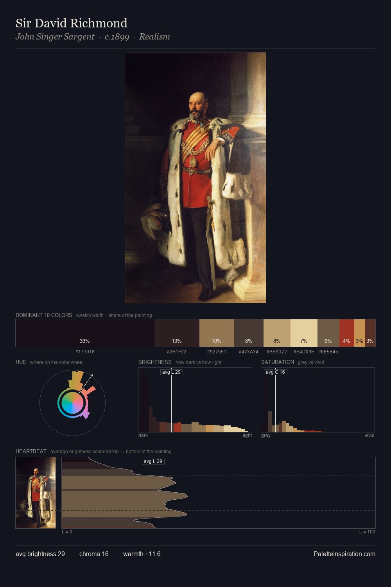This screenshot has width=391, height=587.
Task: Select the 13% dark brown swatch
Action: pyautogui.click(x=177, y=333)
